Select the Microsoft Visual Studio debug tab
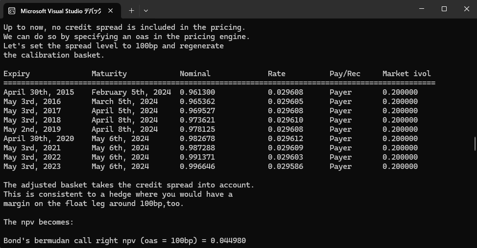The width and height of the screenshot is (477, 248). (62, 11)
